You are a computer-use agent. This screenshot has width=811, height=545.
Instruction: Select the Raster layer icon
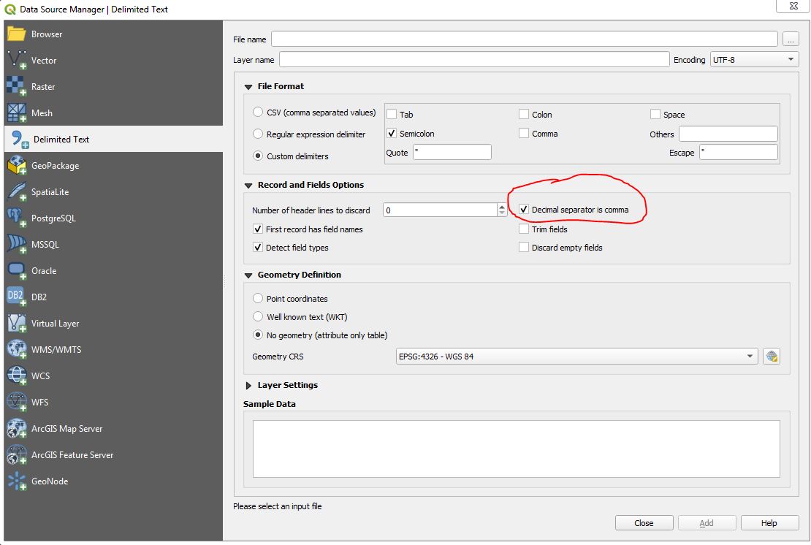pos(16,86)
